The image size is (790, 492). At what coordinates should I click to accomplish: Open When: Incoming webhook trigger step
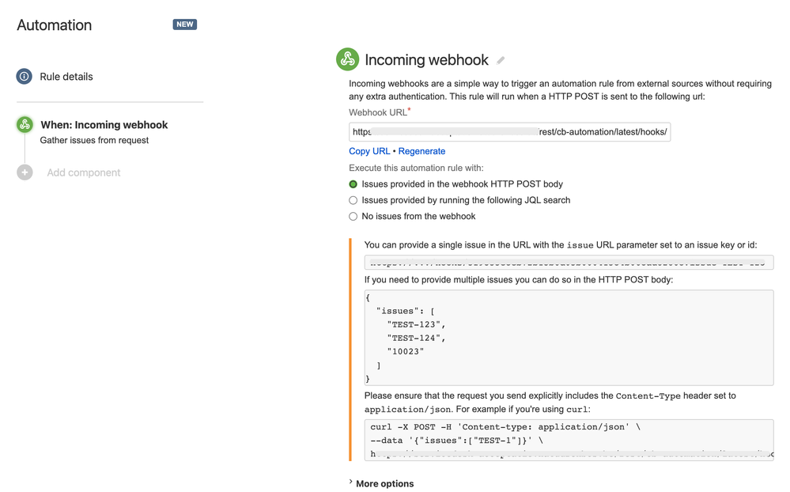point(104,124)
